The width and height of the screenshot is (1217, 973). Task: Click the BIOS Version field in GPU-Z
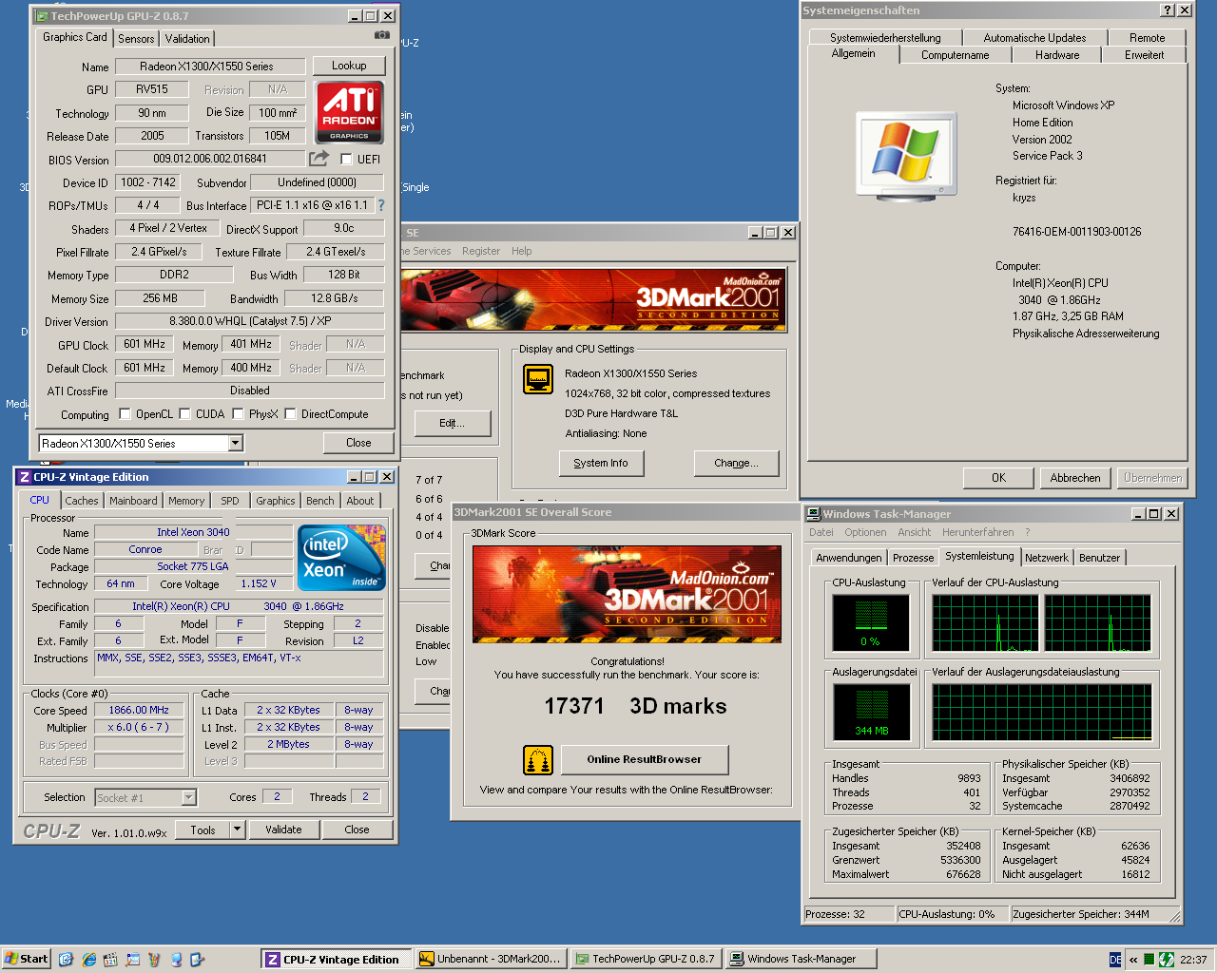coord(210,159)
